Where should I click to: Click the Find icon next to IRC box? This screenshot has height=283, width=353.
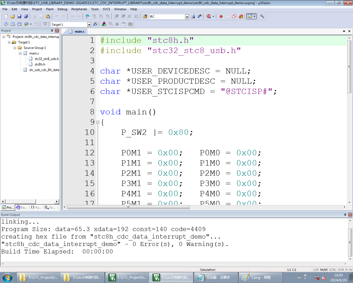click(x=193, y=17)
